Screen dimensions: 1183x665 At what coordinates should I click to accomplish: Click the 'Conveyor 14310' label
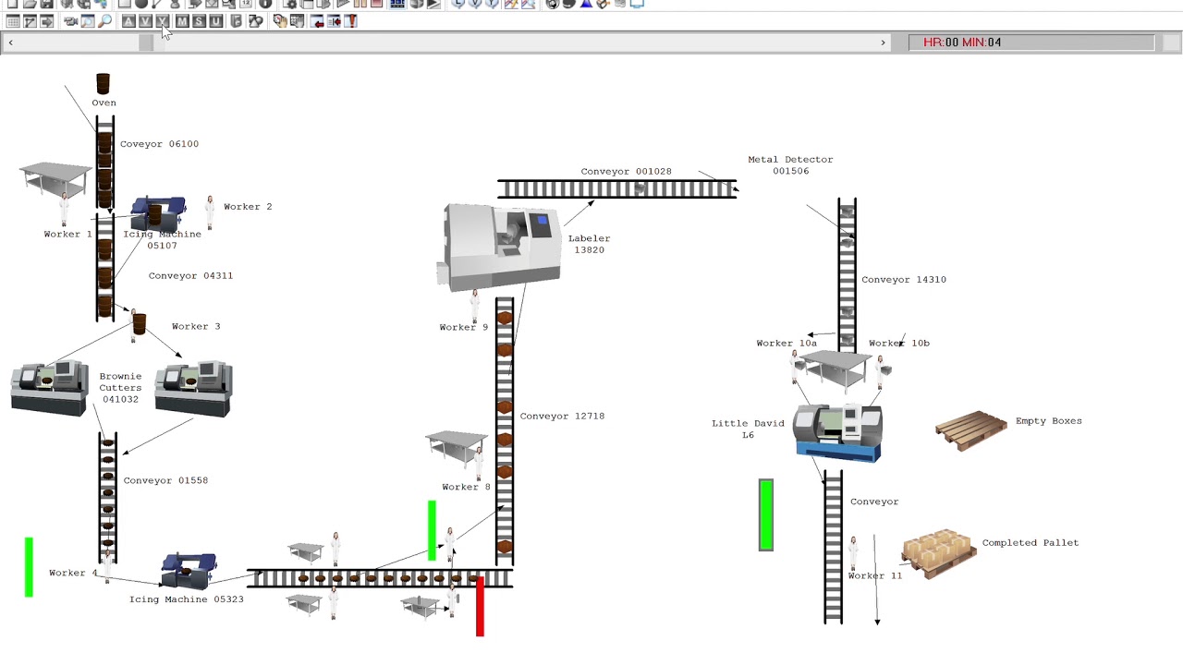pyautogui.click(x=904, y=280)
